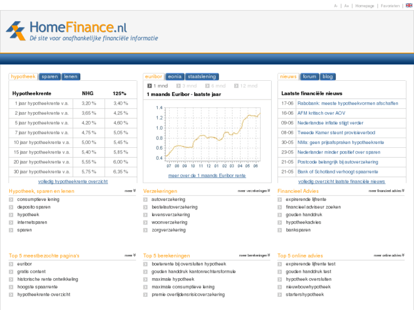Screen dimensions: 414x310
Task: Expand 'meer verzekeringen'
Action: click(254, 191)
